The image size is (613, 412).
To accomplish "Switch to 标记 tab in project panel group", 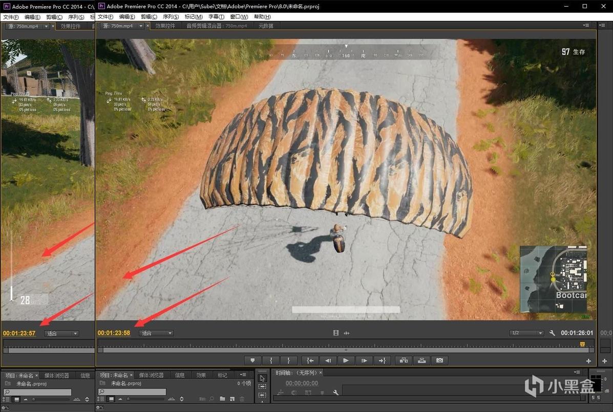I will coord(222,375).
